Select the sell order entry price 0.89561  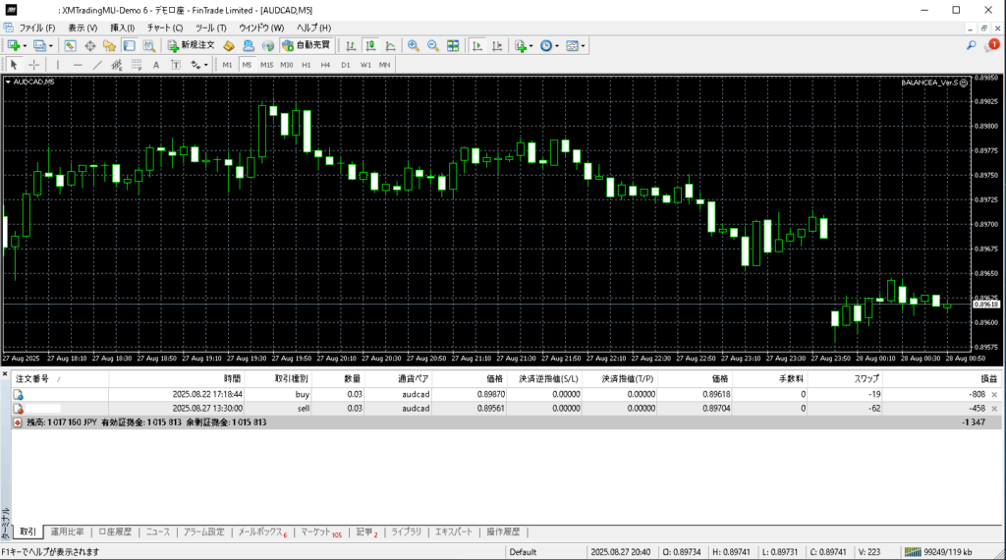[x=491, y=409]
